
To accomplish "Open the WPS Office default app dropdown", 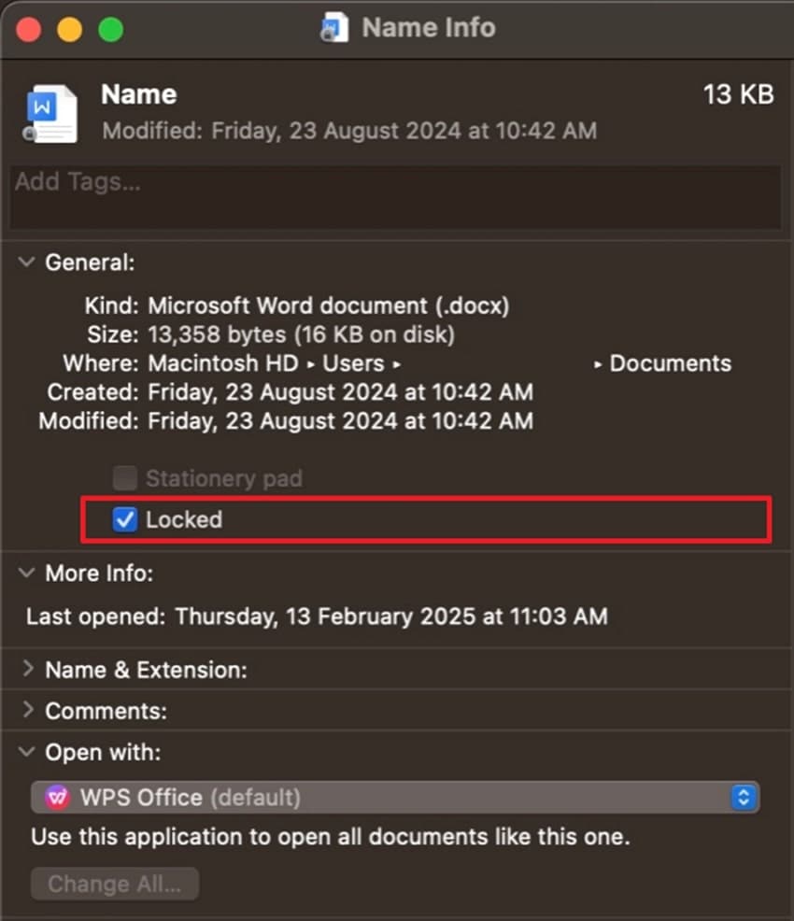I will click(x=395, y=798).
